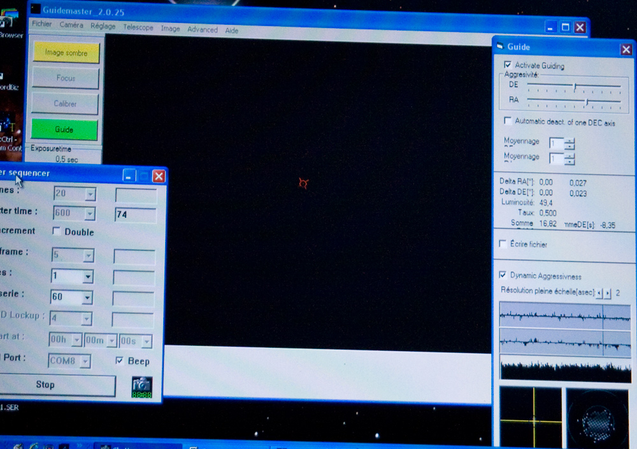The width and height of the screenshot is (637, 449).
Task: Click the first Moyennage spinner arrows
Action: point(569,143)
